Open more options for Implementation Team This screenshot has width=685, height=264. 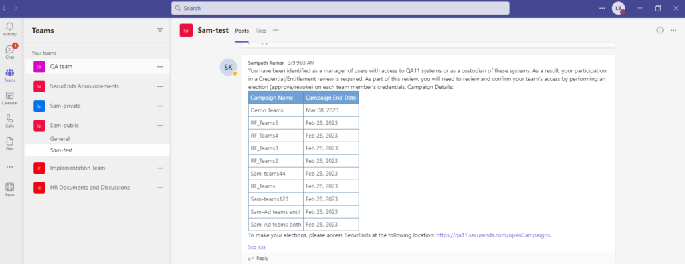click(x=160, y=168)
